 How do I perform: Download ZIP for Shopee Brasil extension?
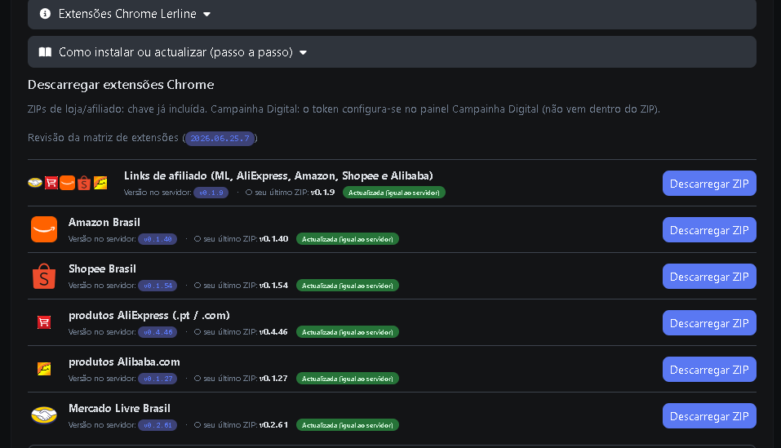[x=709, y=277]
